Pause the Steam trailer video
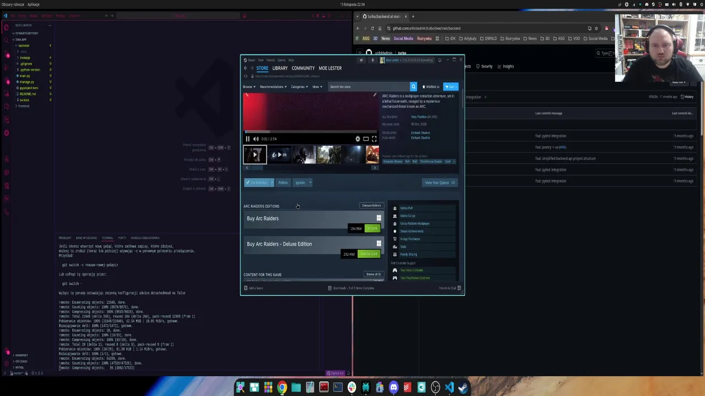The height and width of the screenshot is (396, 705). (247, 139)
